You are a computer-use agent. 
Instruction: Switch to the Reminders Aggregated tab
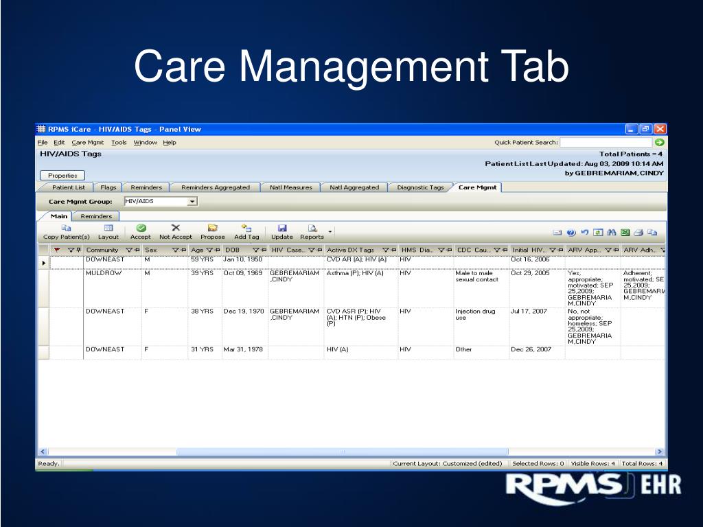[215, 187]
